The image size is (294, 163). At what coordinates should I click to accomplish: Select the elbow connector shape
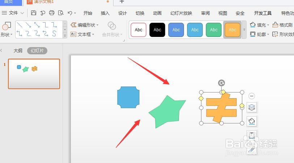(x=46, y=25)
